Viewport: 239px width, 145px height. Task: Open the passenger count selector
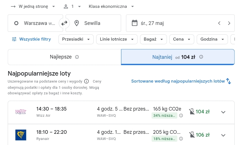coord(72,6)
